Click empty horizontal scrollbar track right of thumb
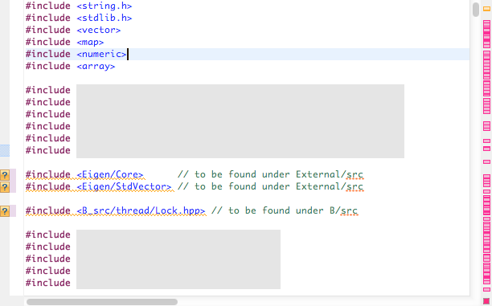The width and height of the screenshot is (496, 306). pos(322,302)
